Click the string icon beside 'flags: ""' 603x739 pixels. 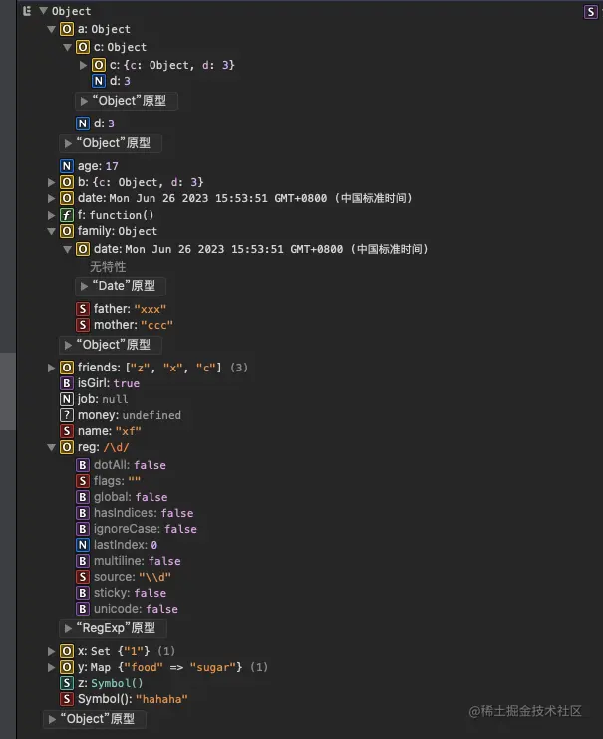[x=83, y=481]
